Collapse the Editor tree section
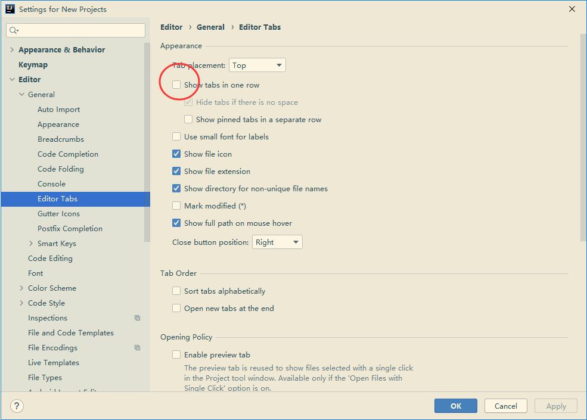587x420 pixels. click(13, 79)
